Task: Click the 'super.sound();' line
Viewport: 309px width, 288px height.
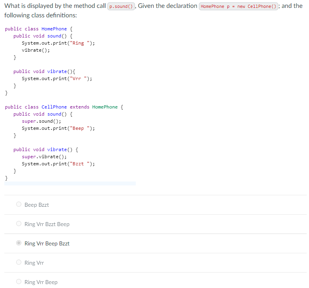Action: [x=41, y=121]
